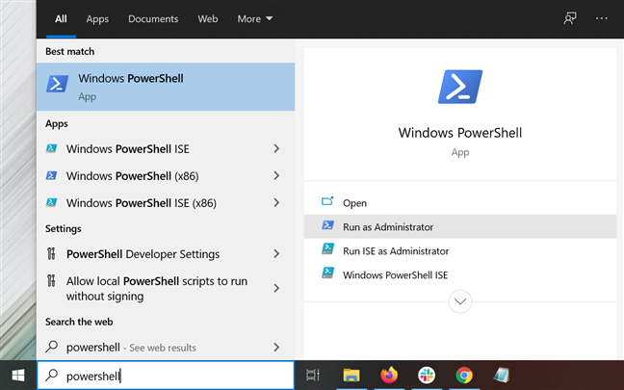The image size is (624, 390).
Task: Click powershell See web results entry
Action: [166, 347]
